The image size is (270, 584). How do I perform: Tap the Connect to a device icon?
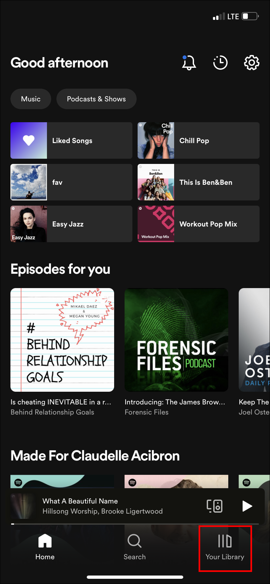(x=215, y=506)
